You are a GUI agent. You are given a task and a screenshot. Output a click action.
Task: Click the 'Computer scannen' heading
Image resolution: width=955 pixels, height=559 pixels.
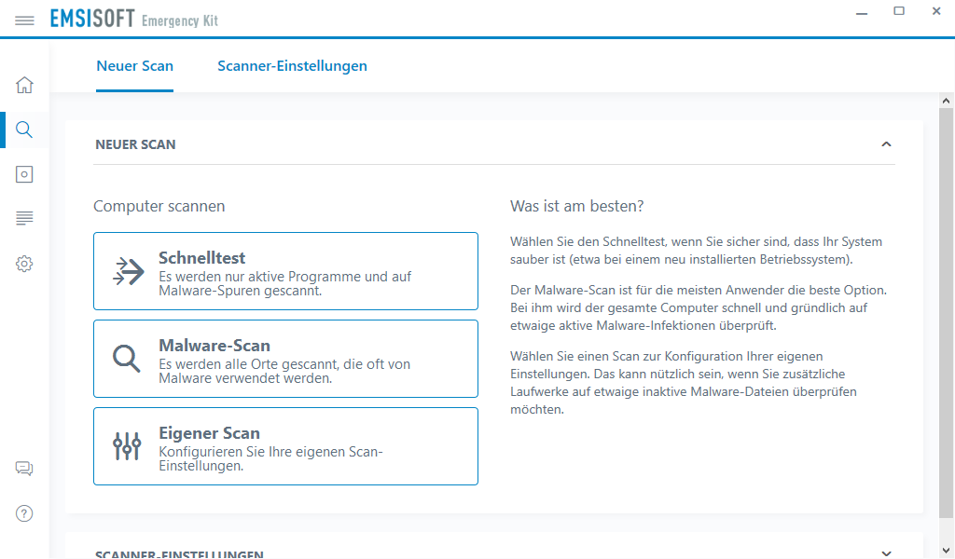click(x=159, y=206)
